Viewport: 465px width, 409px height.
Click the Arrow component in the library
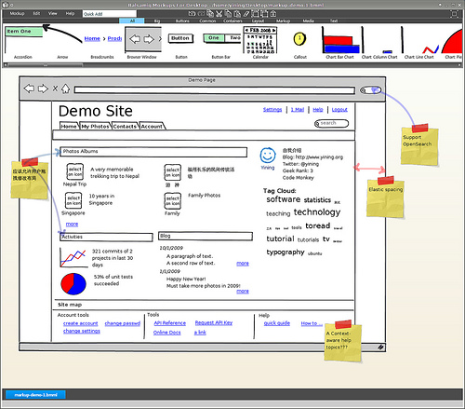[x=62, y=34]
